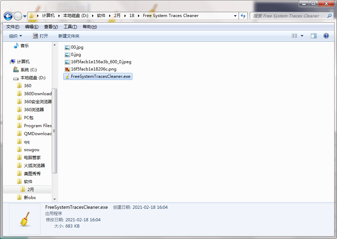Toggle the preview pane icon
Screen dimensions: 337x239
pos(314,36)
